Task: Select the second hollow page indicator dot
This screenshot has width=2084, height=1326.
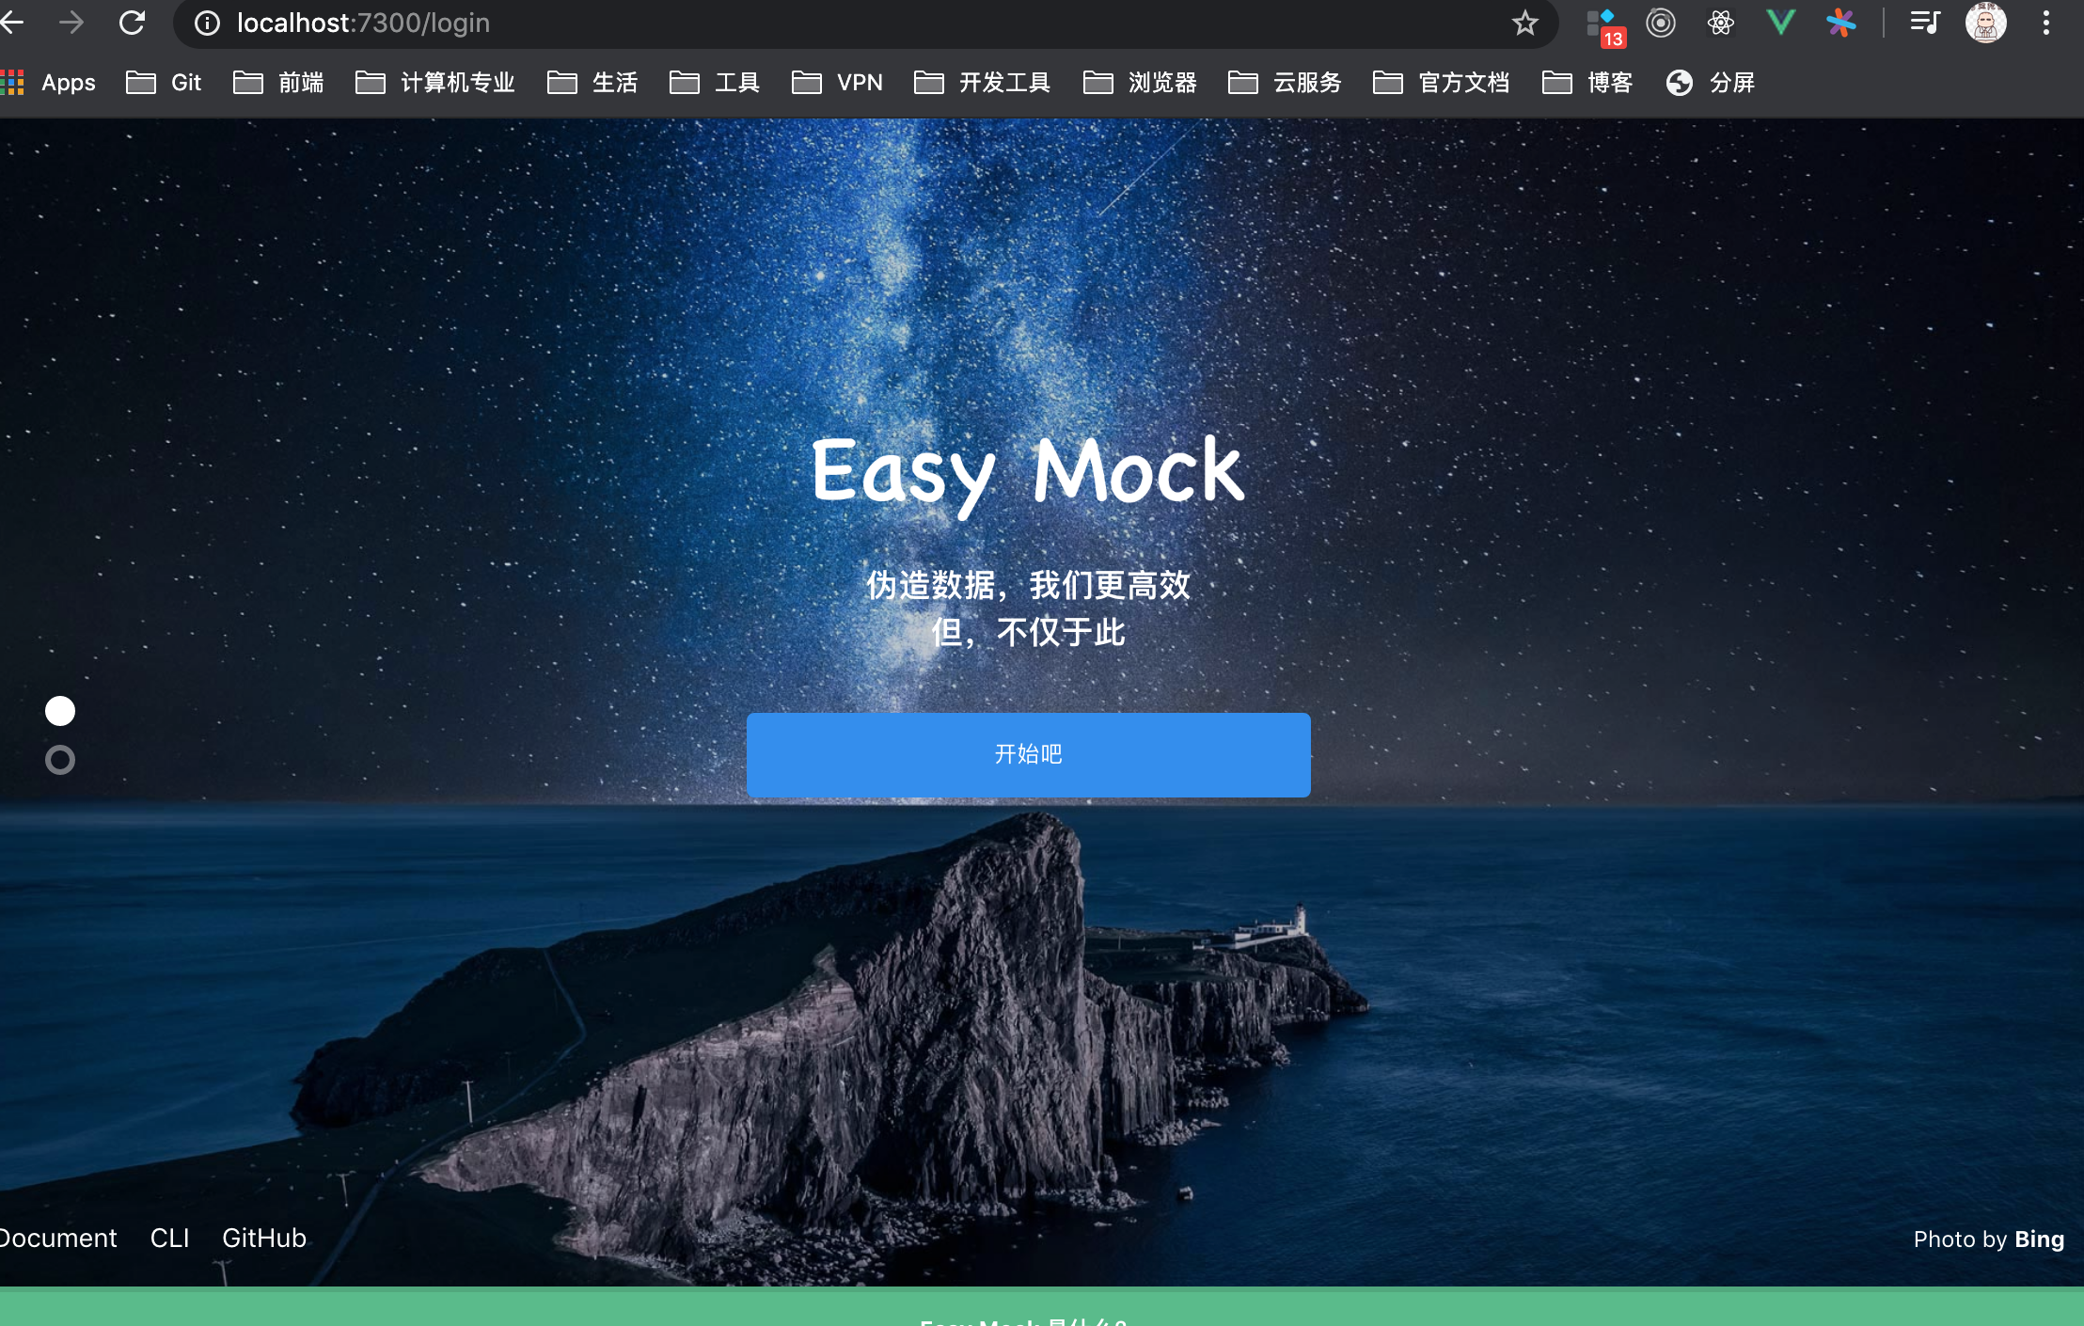Action: (x=60, y=760)
